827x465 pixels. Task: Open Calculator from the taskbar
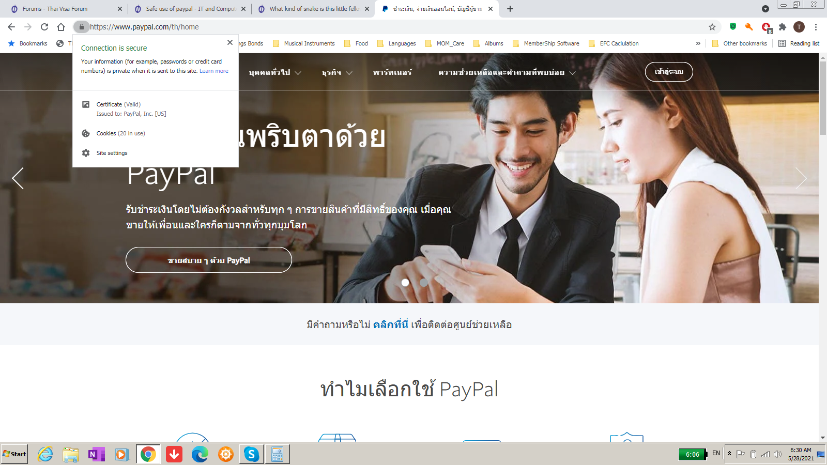pyautogui.click(x=278, y=454)
